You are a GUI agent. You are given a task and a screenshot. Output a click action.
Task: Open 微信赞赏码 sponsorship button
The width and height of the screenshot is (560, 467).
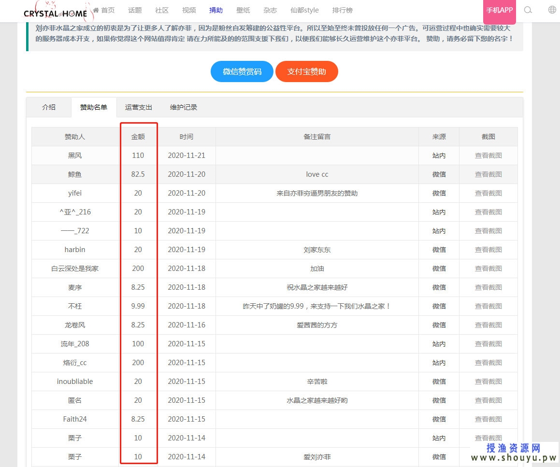tap(242, 72)
